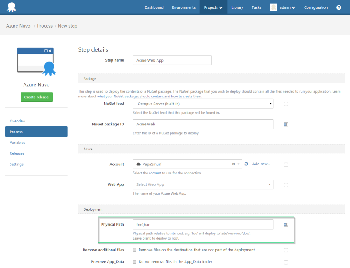Clear the PapaSmurf account with the x icon
The height and width of the screenshot is (268, 350).
click(x=232, y=164)
